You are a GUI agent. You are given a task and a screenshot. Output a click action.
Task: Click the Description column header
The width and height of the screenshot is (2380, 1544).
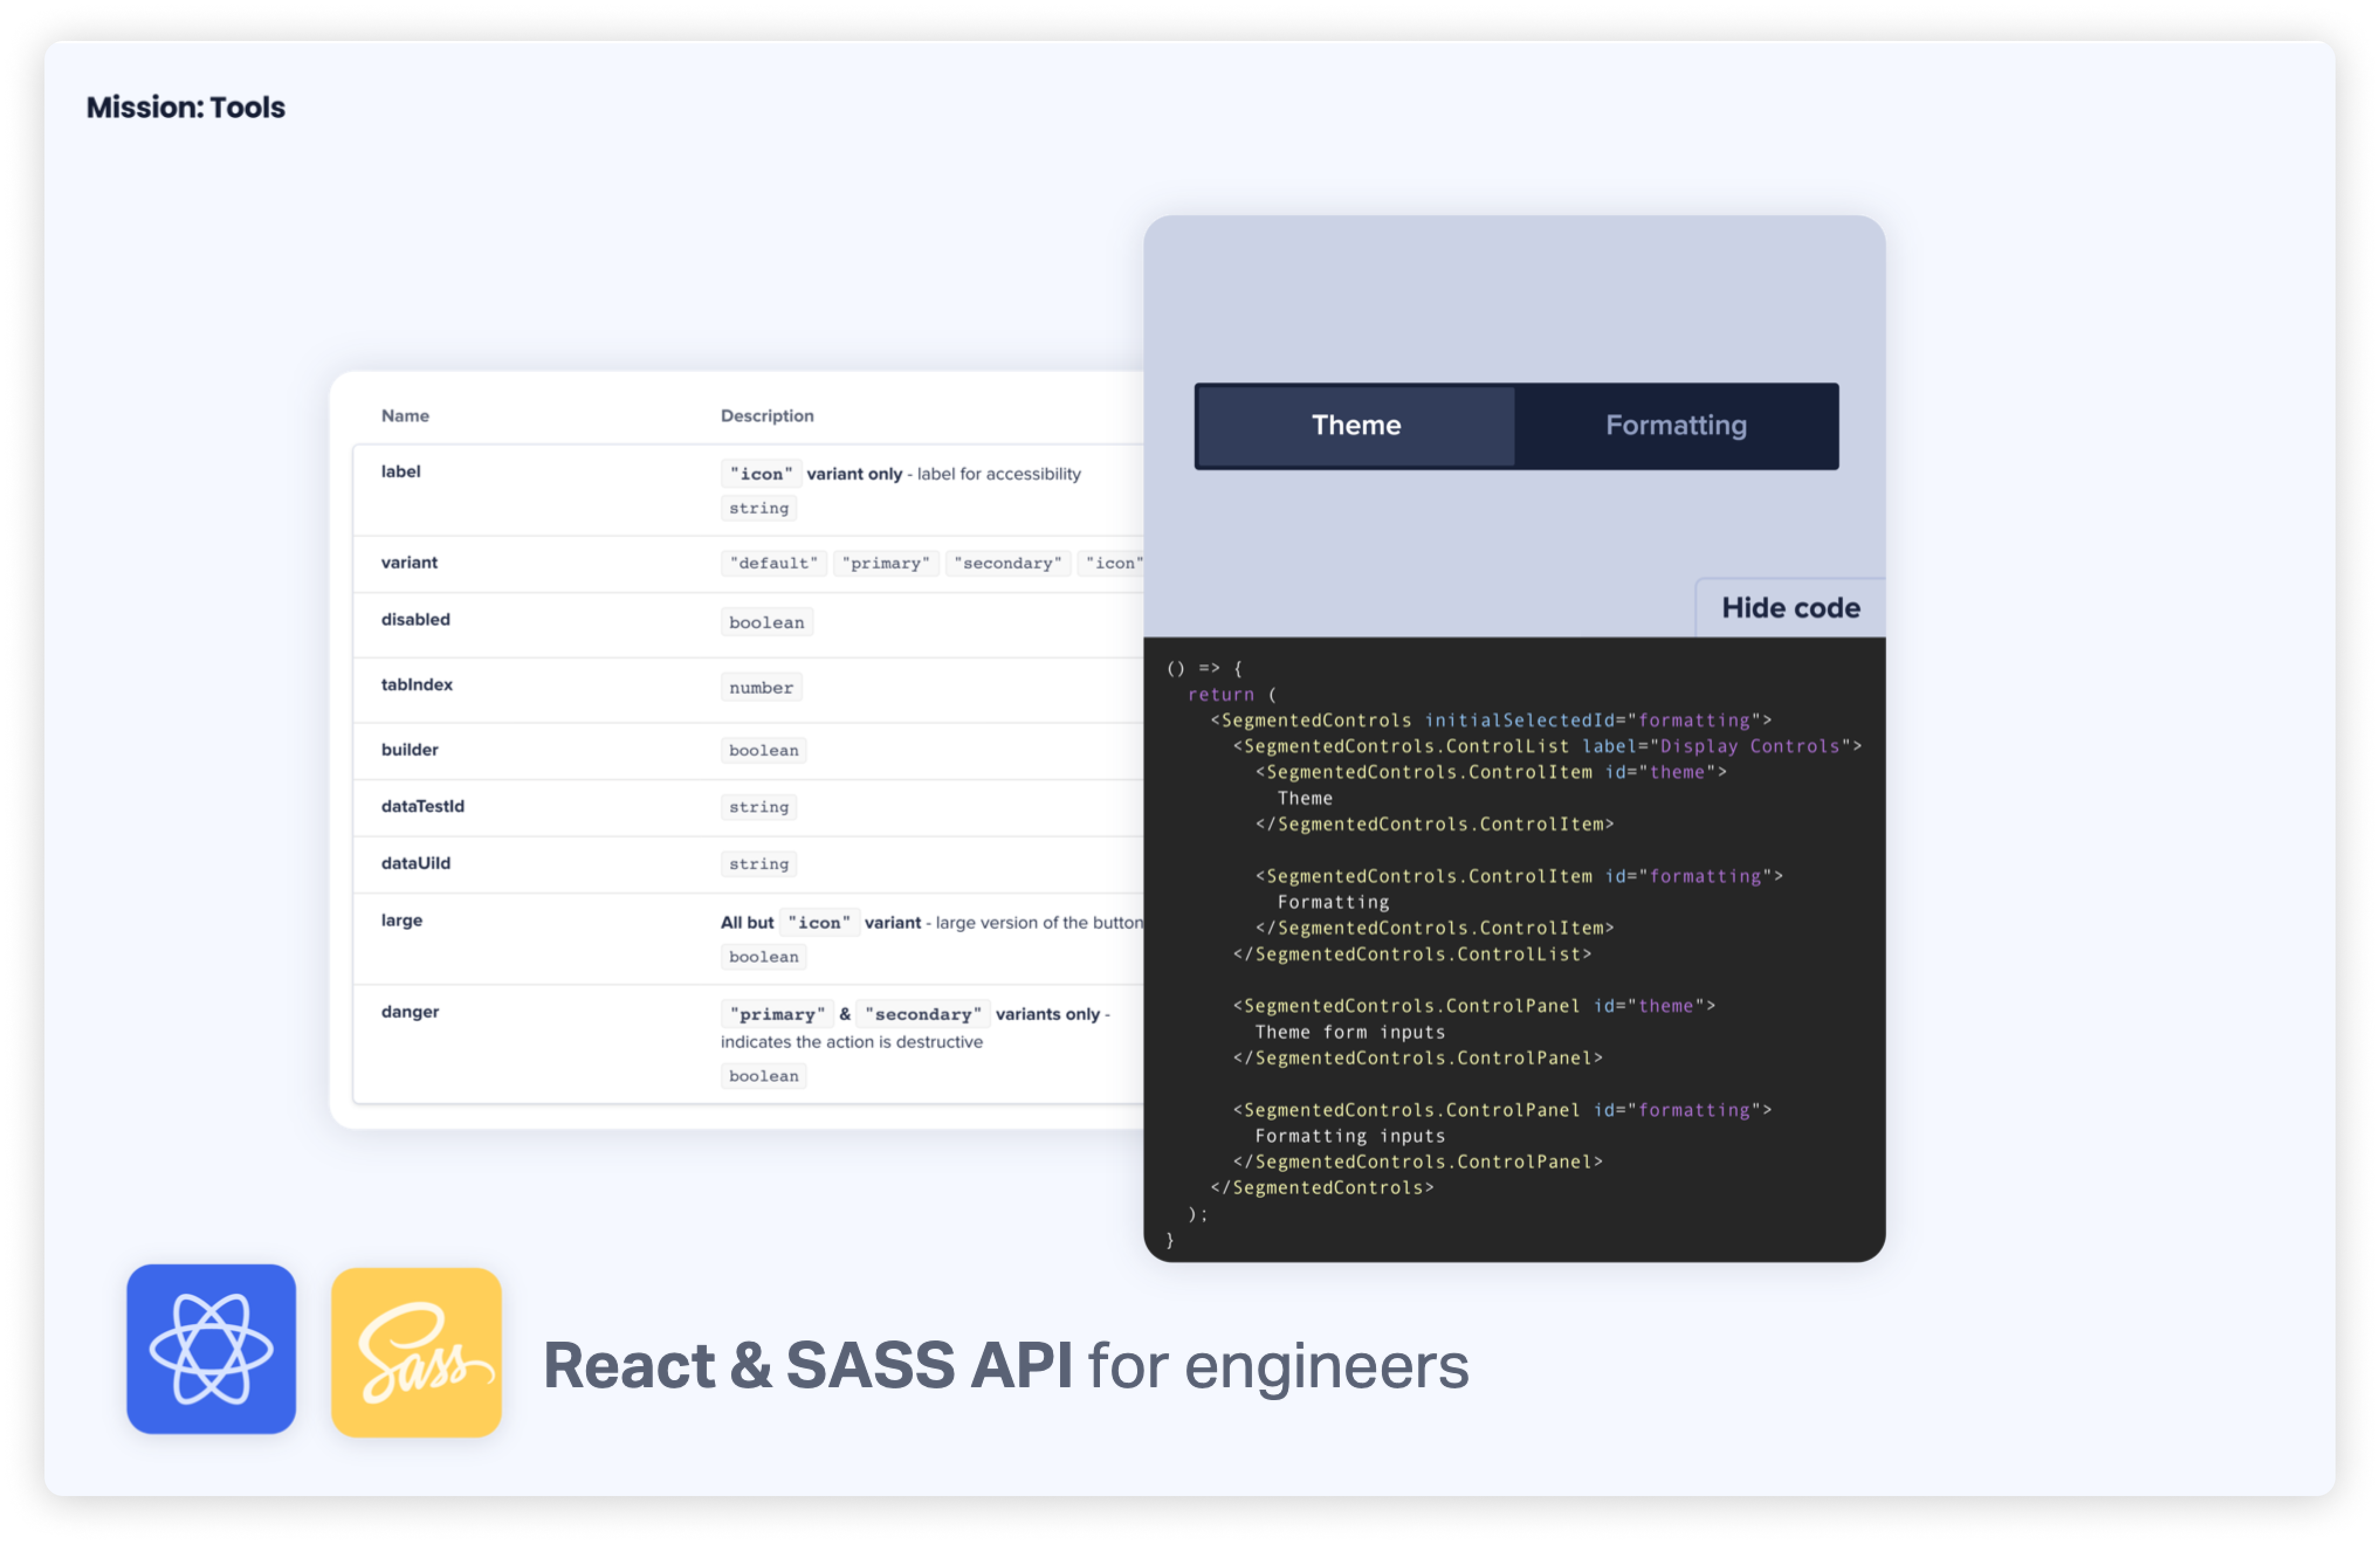(x=767, y=416)
